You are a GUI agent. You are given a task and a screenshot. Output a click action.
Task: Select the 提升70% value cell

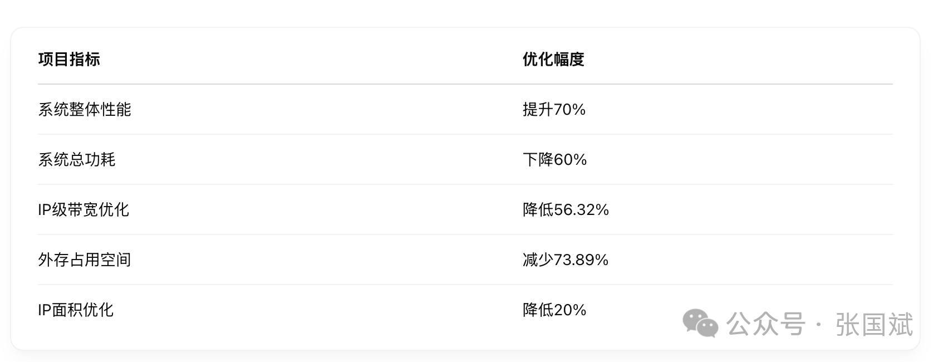[x=554, y=110]
